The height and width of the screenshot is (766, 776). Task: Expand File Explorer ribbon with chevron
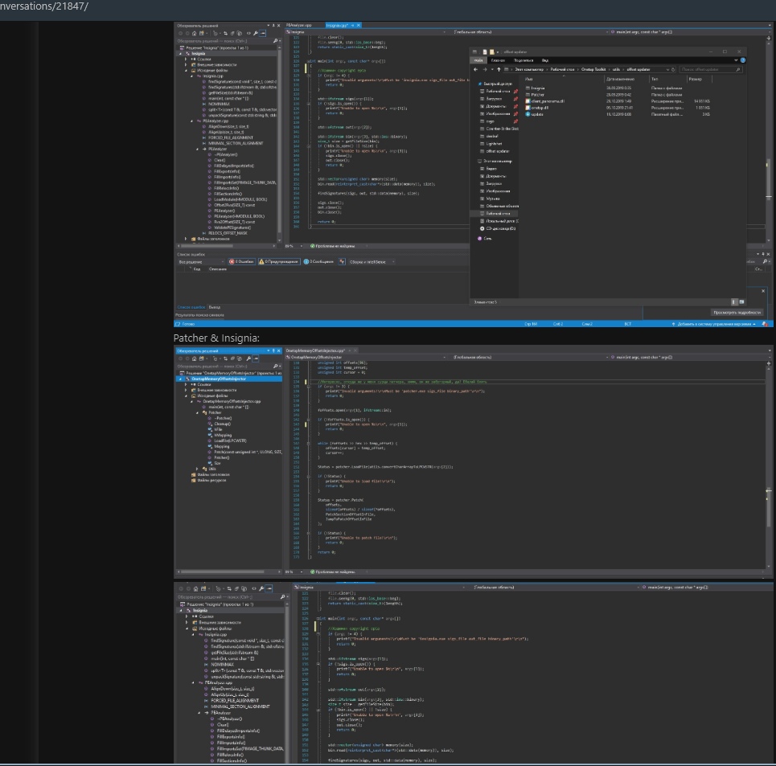pyautogui.click(x=736, y=60)
